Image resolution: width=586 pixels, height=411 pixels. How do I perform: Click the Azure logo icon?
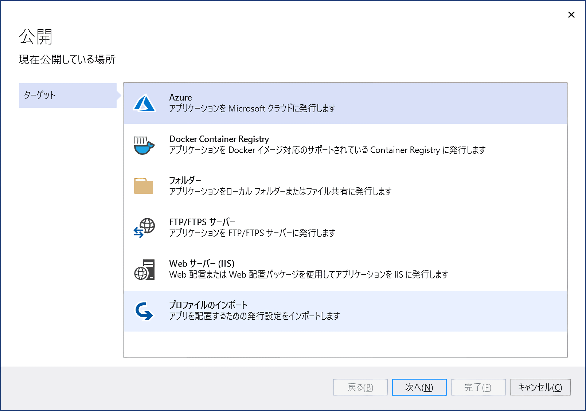click(144, 103)
